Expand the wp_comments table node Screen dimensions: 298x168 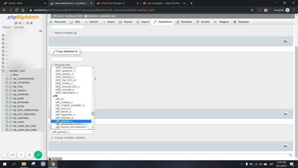click(x=7, y=83)
